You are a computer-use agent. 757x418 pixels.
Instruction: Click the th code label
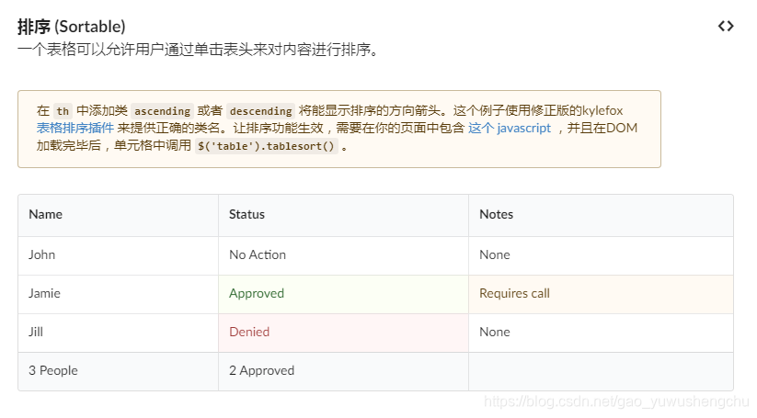63,111
